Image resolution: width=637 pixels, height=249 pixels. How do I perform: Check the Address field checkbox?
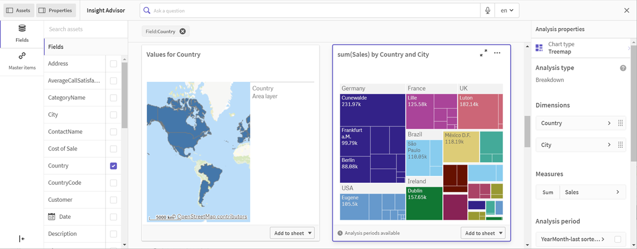114,64
